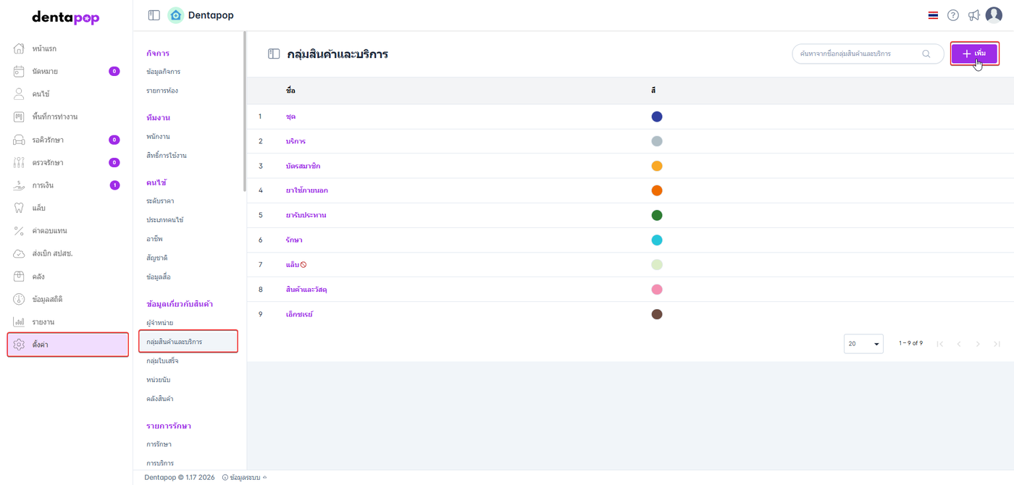Click the Dentapop clinic house logo icon
1014x485 pixels.
(175, 15)
